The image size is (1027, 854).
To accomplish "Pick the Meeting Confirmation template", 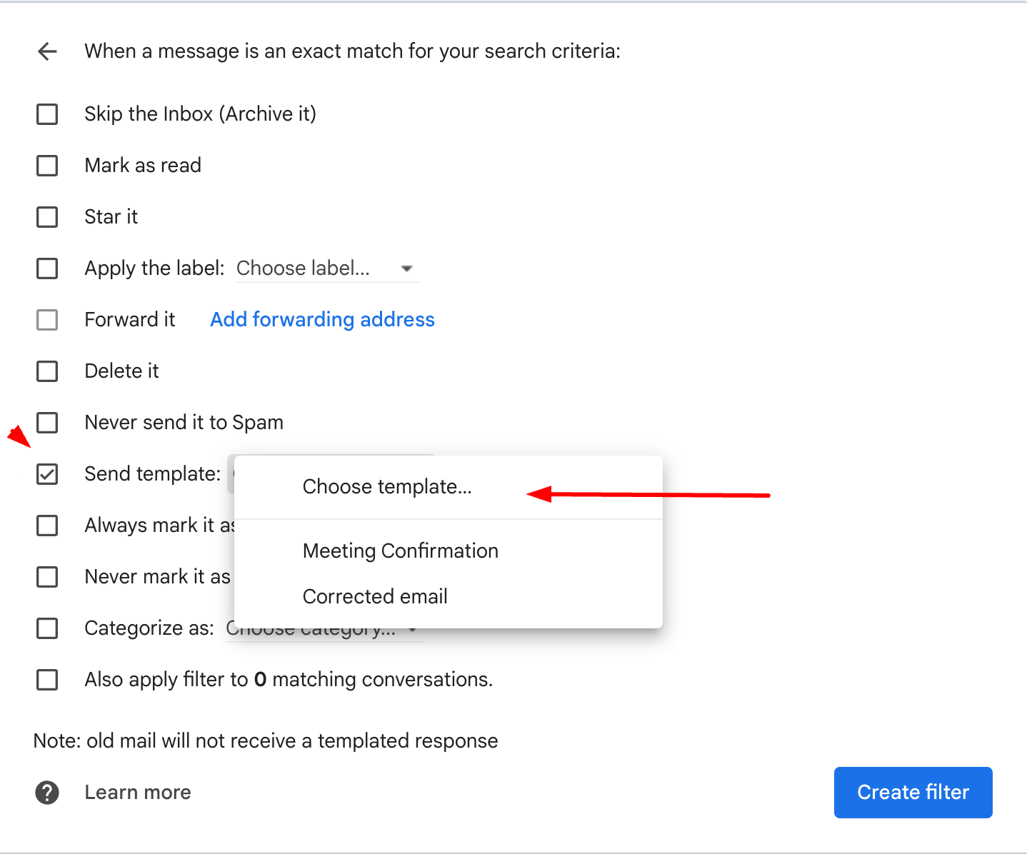I will click(449, 551).
